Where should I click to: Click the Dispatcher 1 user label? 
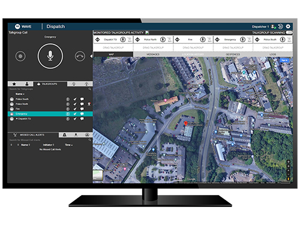[260, 26]
